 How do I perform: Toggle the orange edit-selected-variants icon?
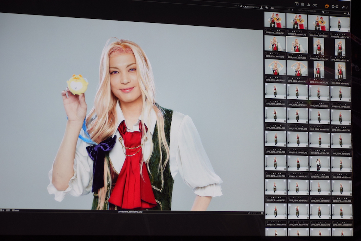327,6
